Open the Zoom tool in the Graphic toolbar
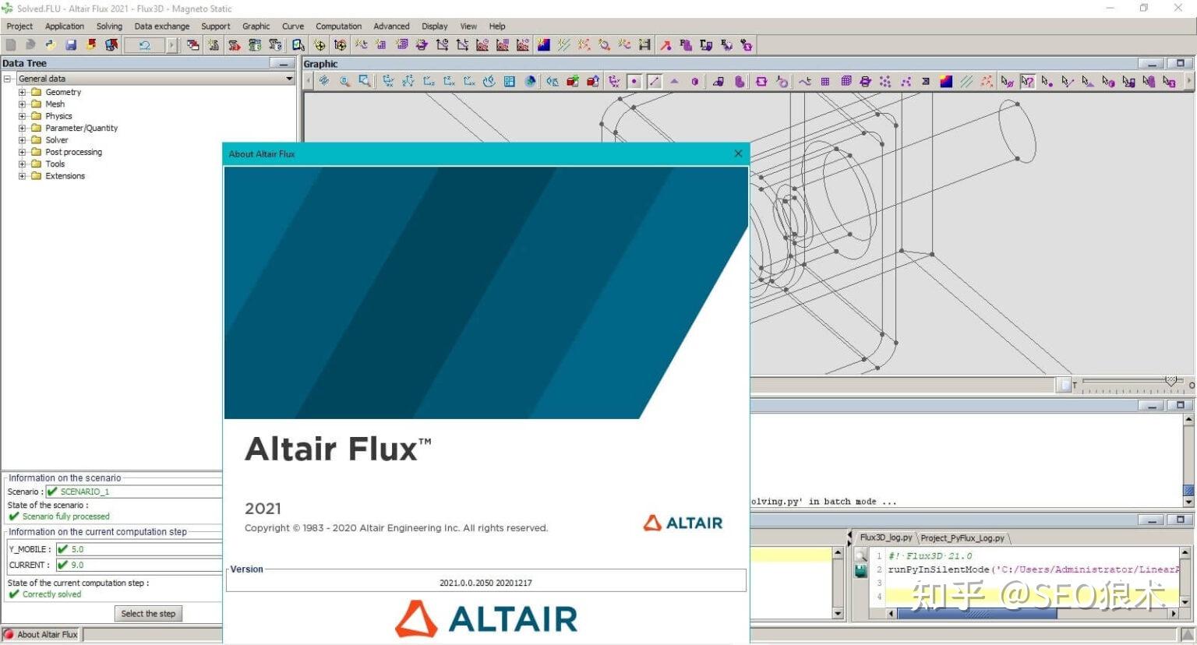The height and width of the screenshot is (645, 1197). click(345, 81)
